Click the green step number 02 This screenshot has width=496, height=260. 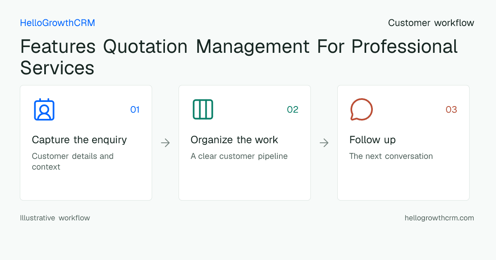click(x=293, y=109)
